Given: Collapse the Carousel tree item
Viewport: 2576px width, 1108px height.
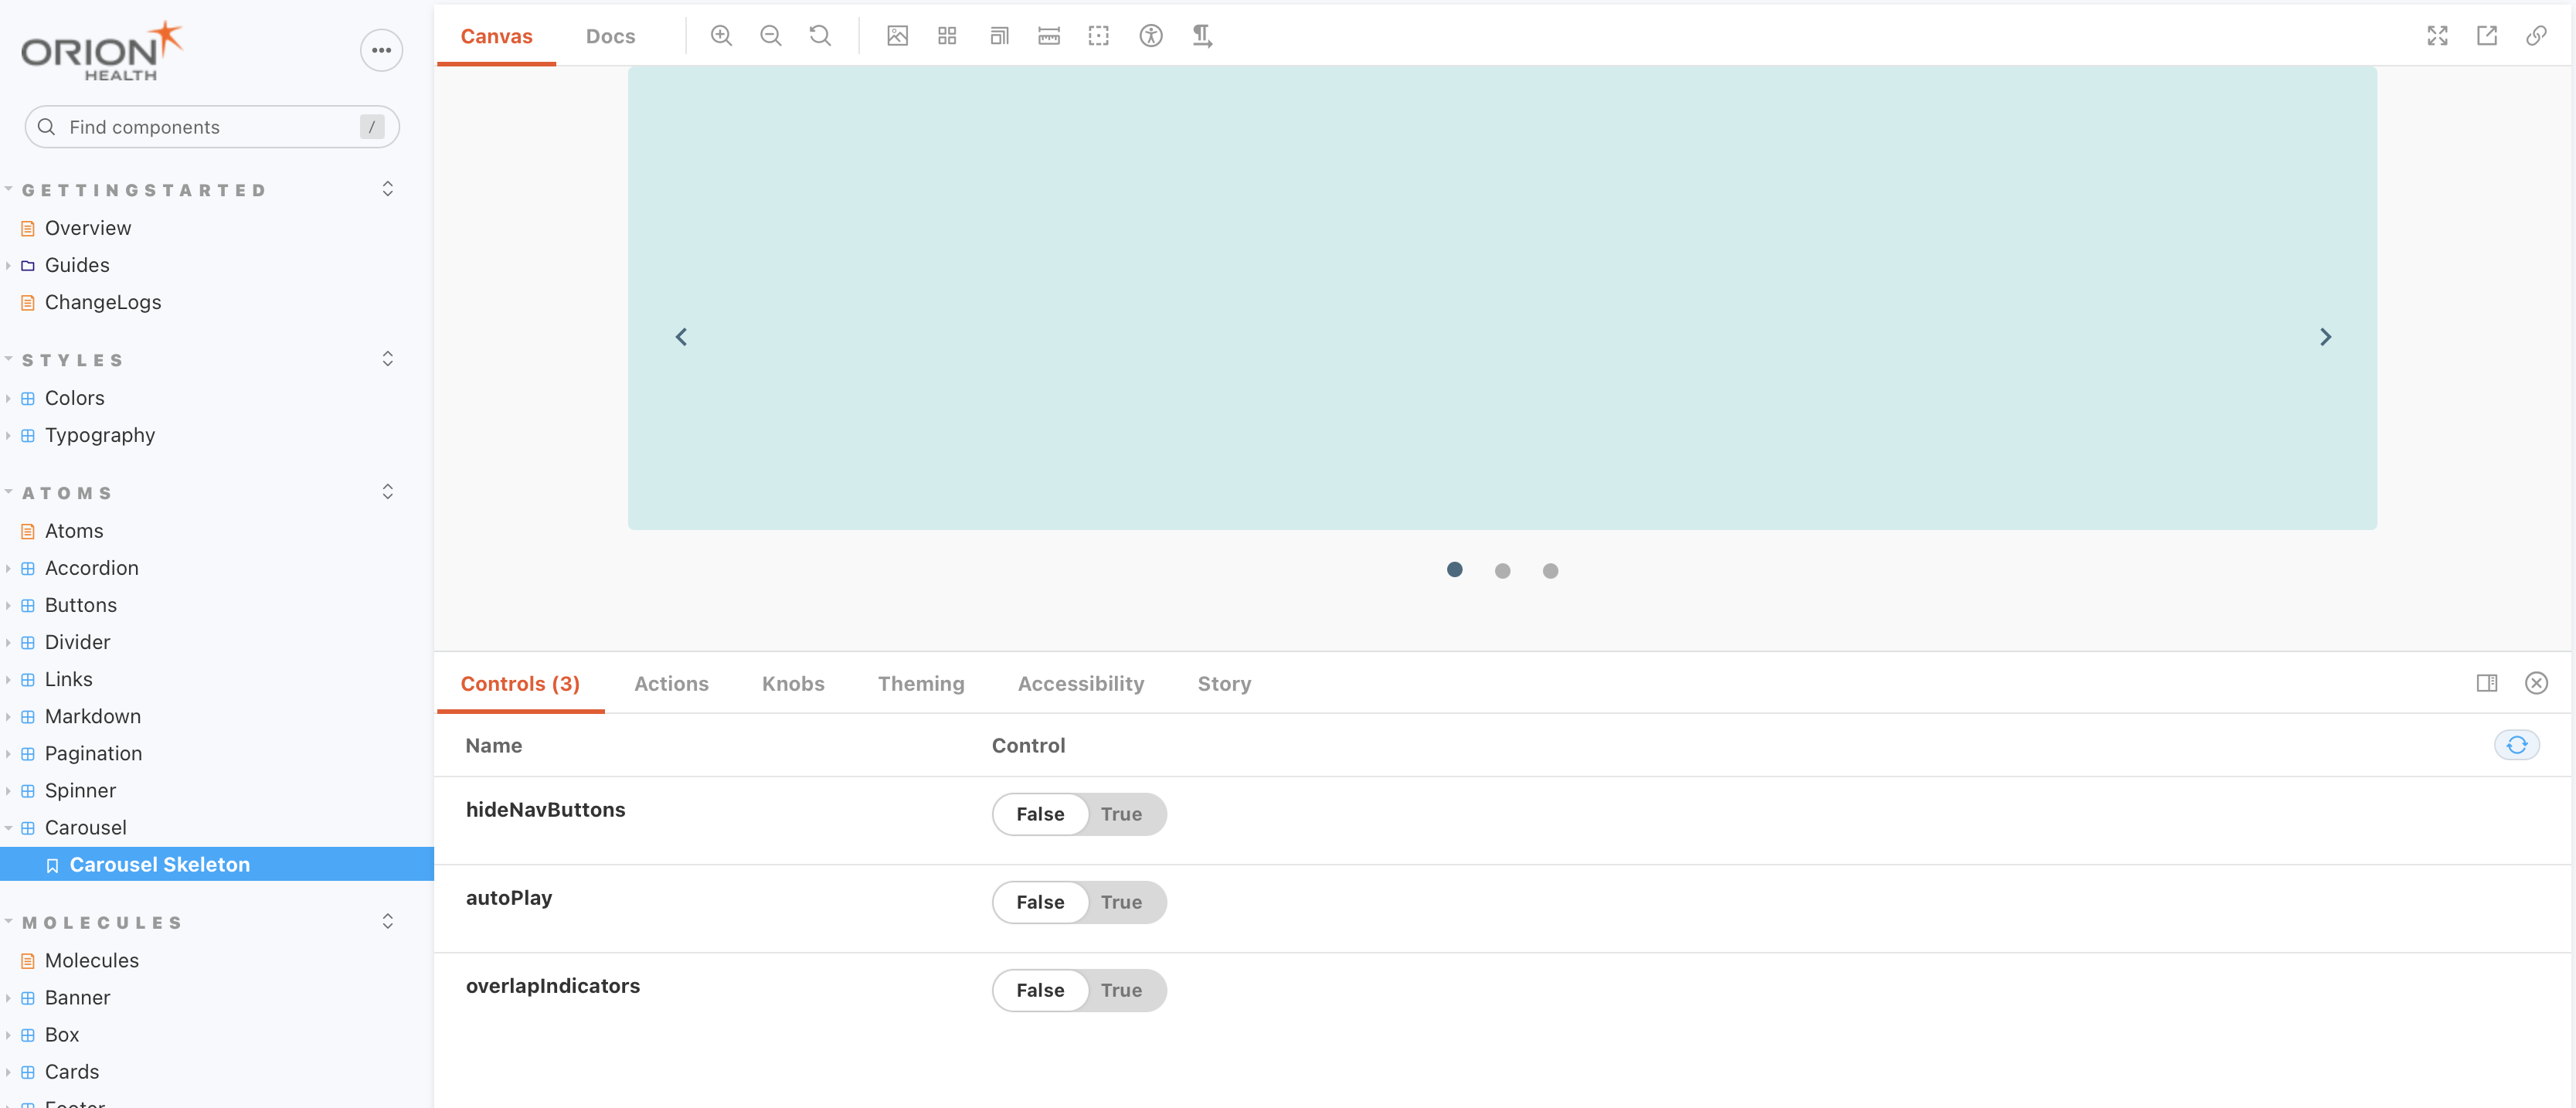Looking at the screenshot, I should 85,828.
